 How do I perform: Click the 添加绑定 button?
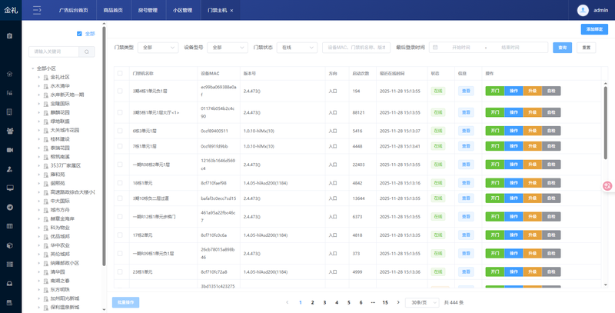(593, 28)
